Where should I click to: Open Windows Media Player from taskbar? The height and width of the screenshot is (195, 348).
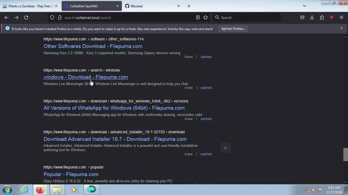[74, 190]
